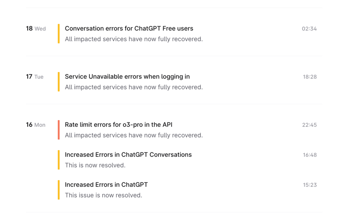
Task: Click the red severity bar for o3-pro incident
Action: point(59,130)
